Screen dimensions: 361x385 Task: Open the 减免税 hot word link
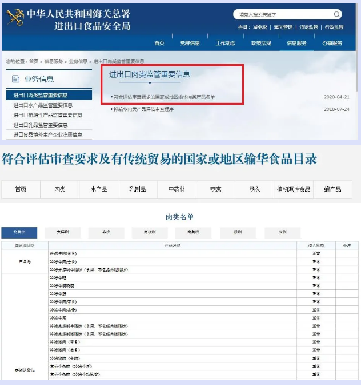260,27
